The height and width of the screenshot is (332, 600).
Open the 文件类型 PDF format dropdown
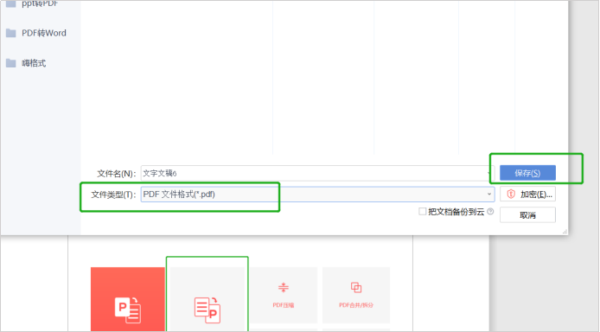point(317,195)
